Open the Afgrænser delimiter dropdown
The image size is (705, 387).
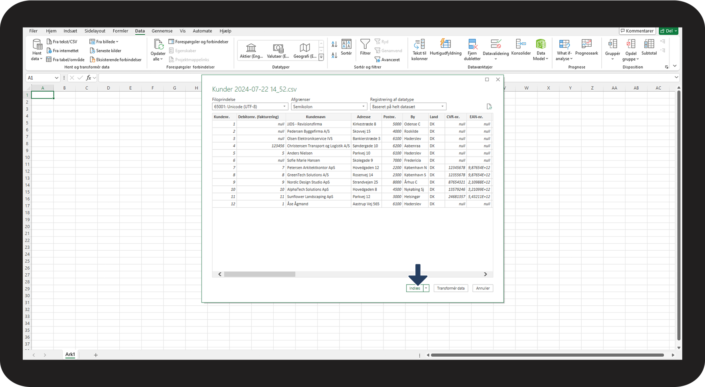[329, 106]
